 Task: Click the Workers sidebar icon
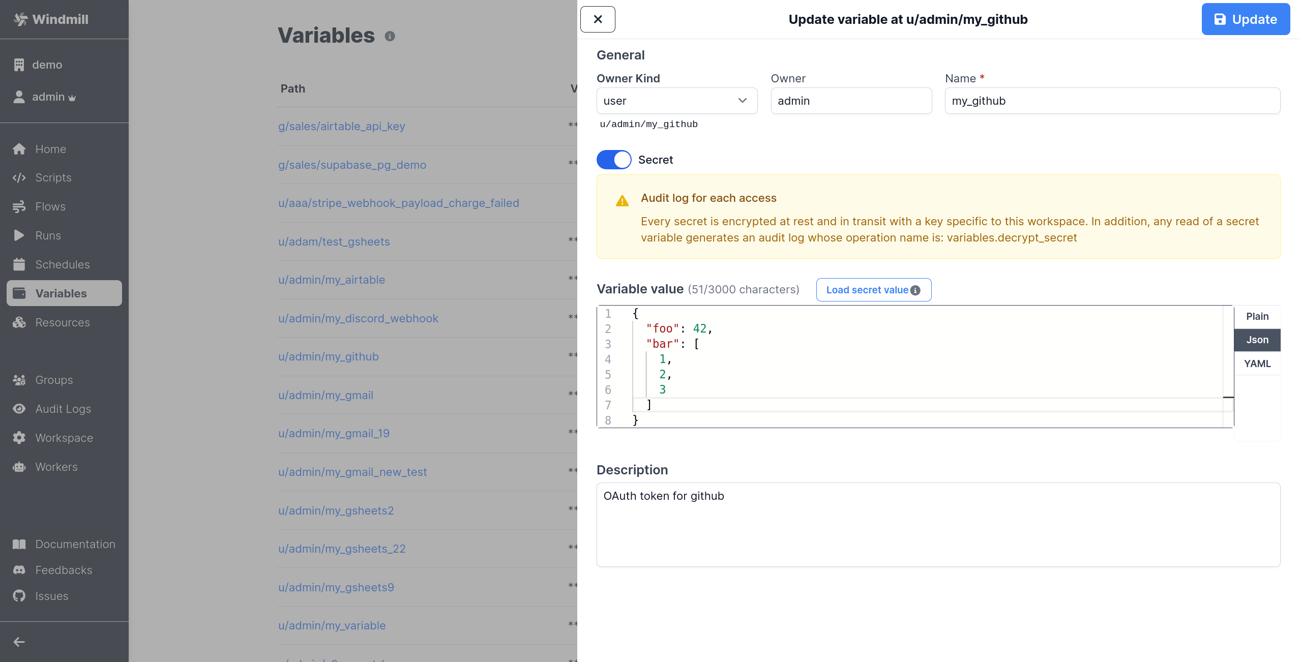pyautogui.click(x=19, y=467)
